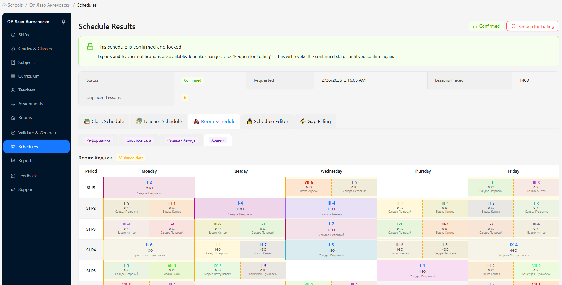Click the Room Schedule school icon
This screenshot has height=285, width=562.
pyautogui.click(x=196, y=122)
